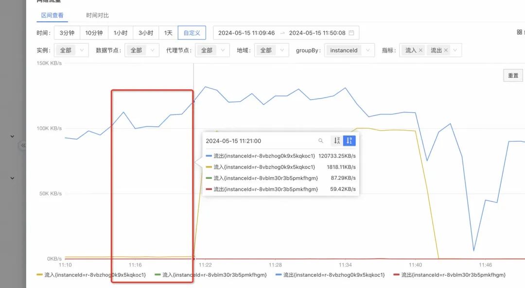Image resolution: width=525 pixels, height=288 pixels.
Task: Click tooltip row 流出 r-8vblm30r3b5pmkfhgm 59.42KB/s
Action: pyautogui.click(x=280, y=189)
